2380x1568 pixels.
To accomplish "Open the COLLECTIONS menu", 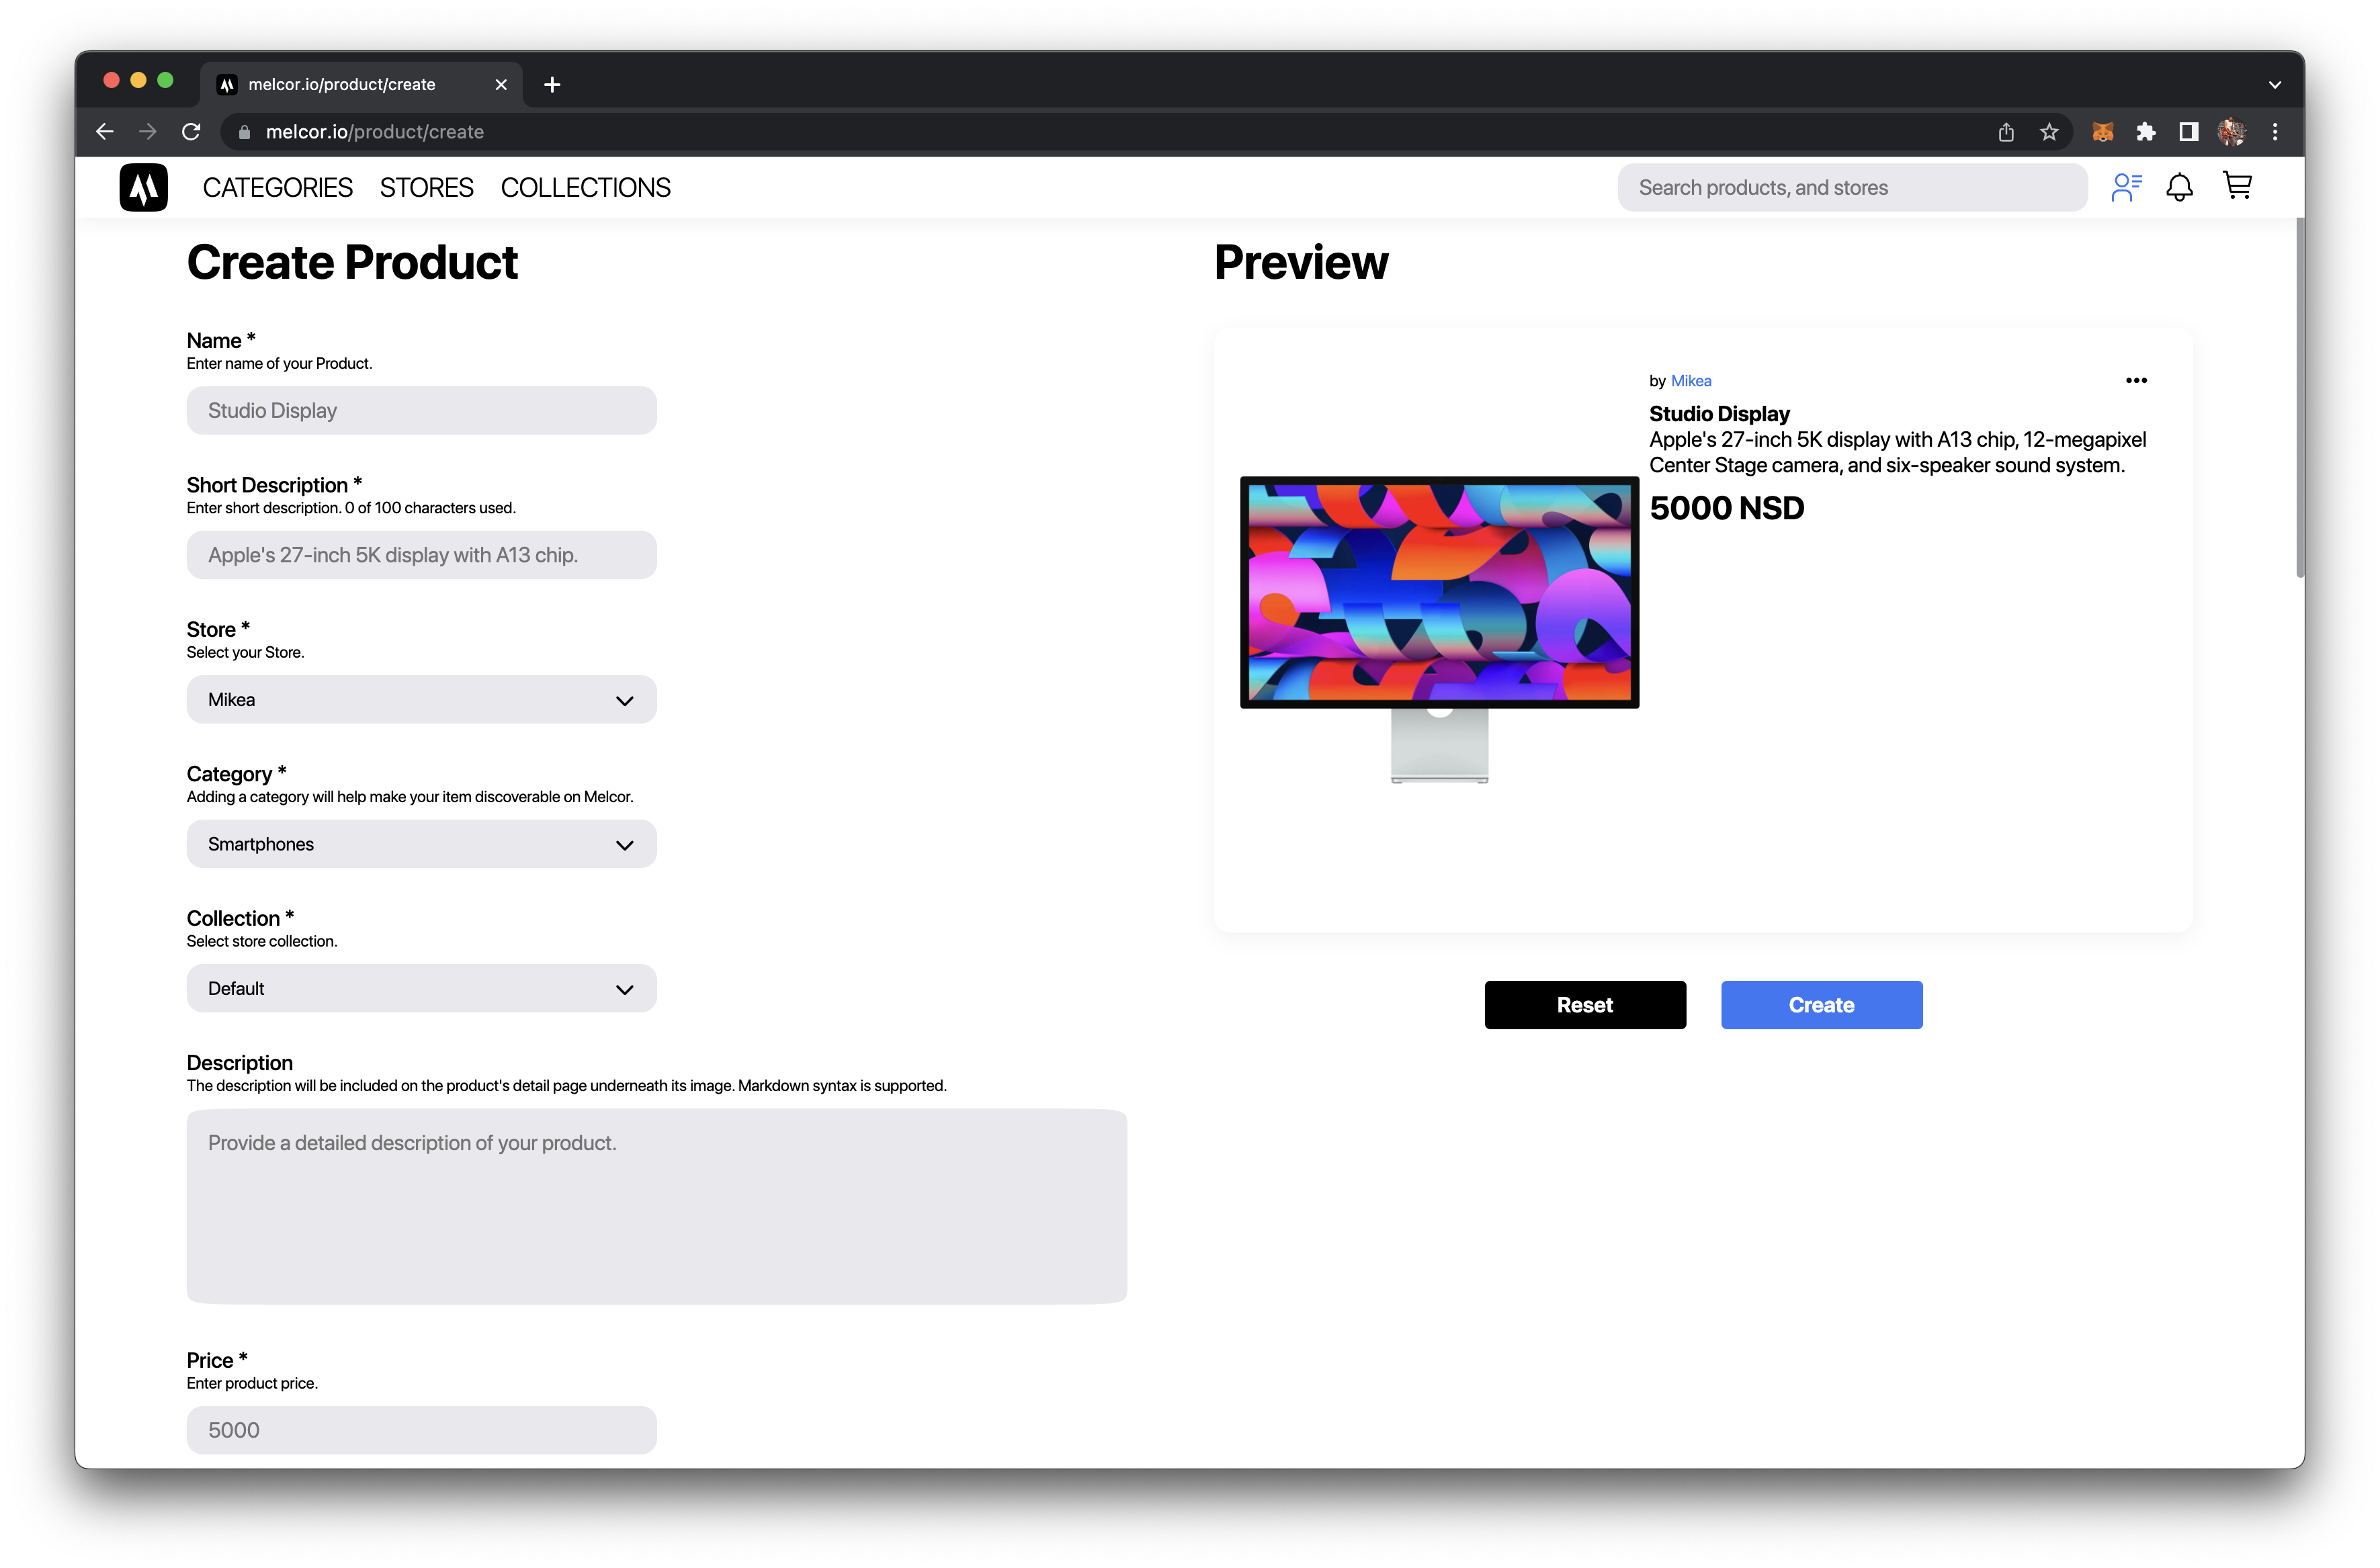I will pyautogui.click(x=586, y=187).
